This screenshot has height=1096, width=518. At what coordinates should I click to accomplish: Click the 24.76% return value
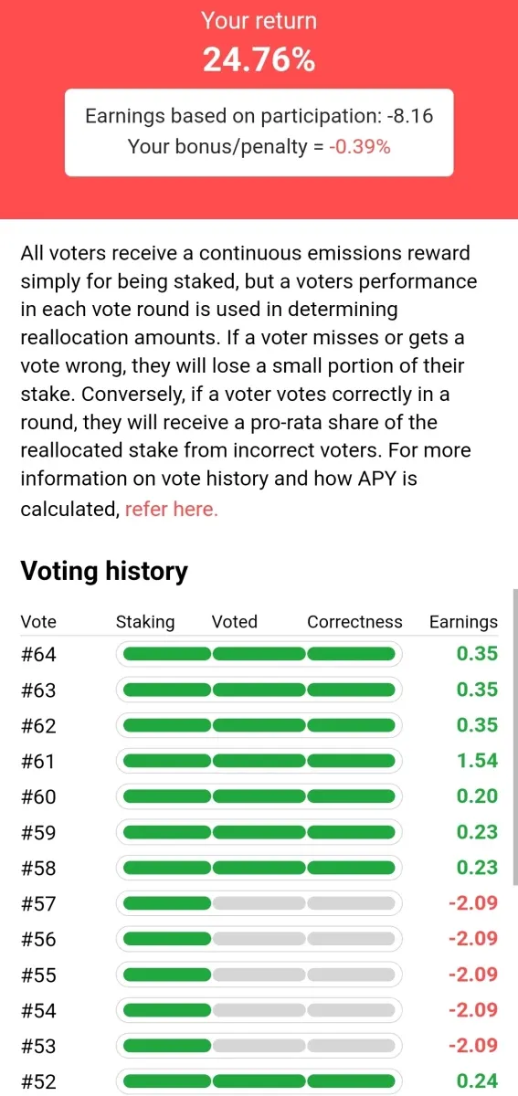(x=259, y=60)
